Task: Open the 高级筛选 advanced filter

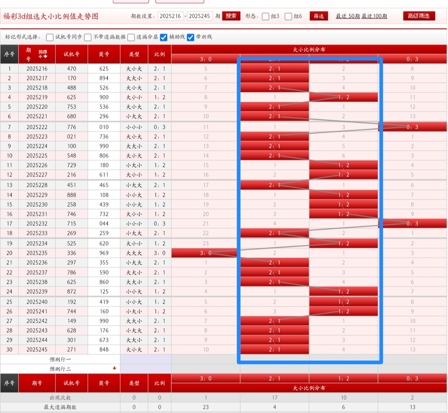Action: pyautogui.click(x=419, y=16)
